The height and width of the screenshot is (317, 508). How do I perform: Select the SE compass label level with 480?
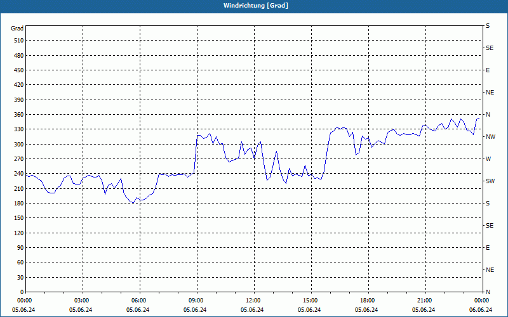click(x=490, y=48)
